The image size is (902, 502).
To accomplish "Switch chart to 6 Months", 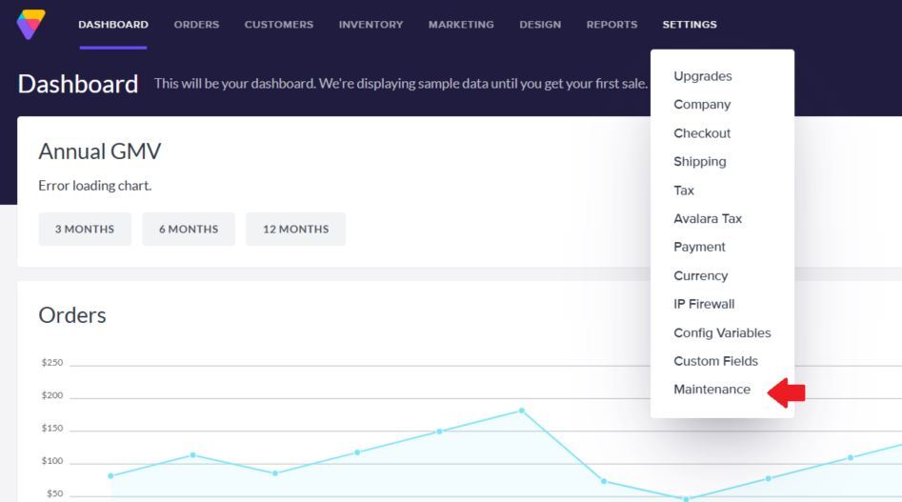I will 189,229.
